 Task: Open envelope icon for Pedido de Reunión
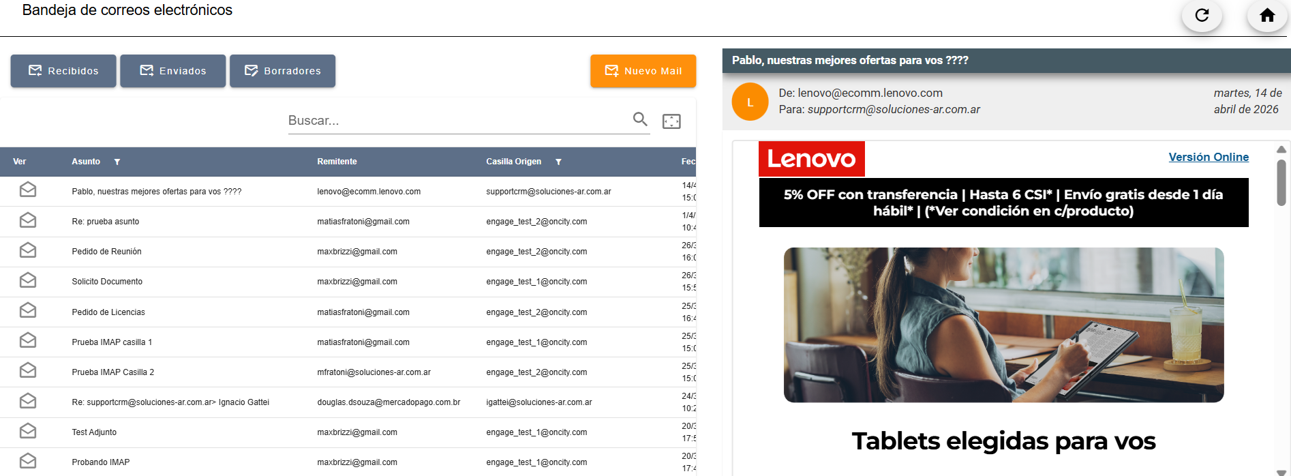click(x=28, y=250)
